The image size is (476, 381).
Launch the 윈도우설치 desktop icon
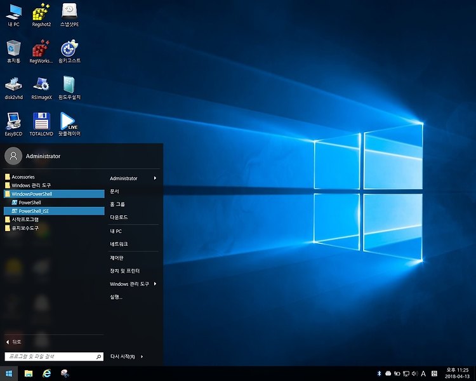click(70, 88)
